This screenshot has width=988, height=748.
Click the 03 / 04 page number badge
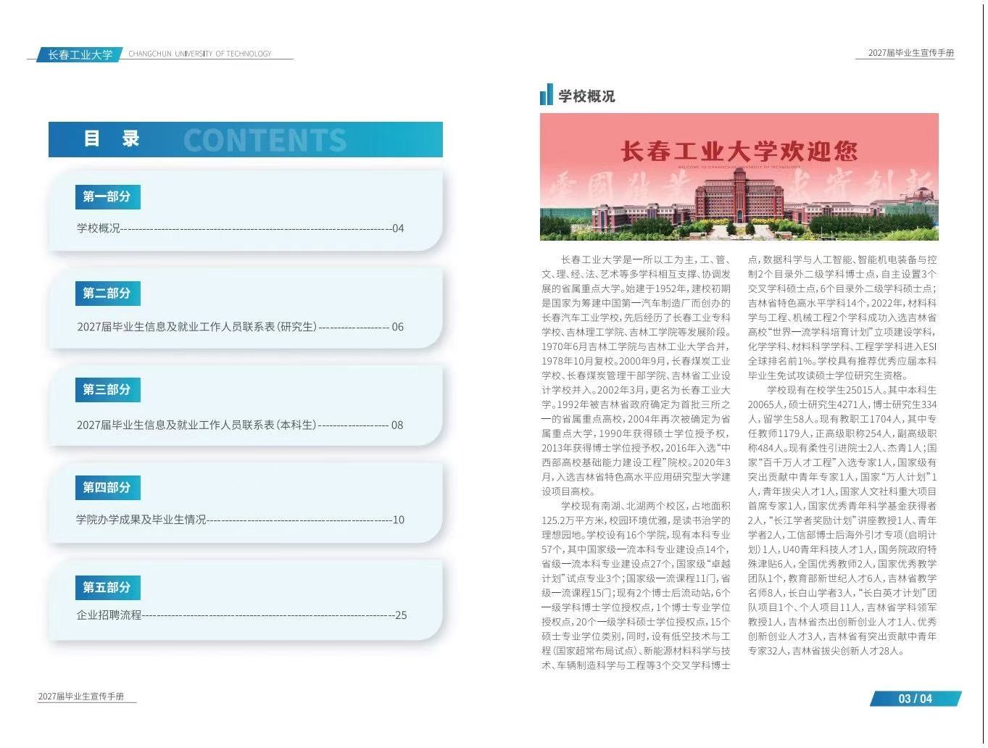click(x=915, y=699)
